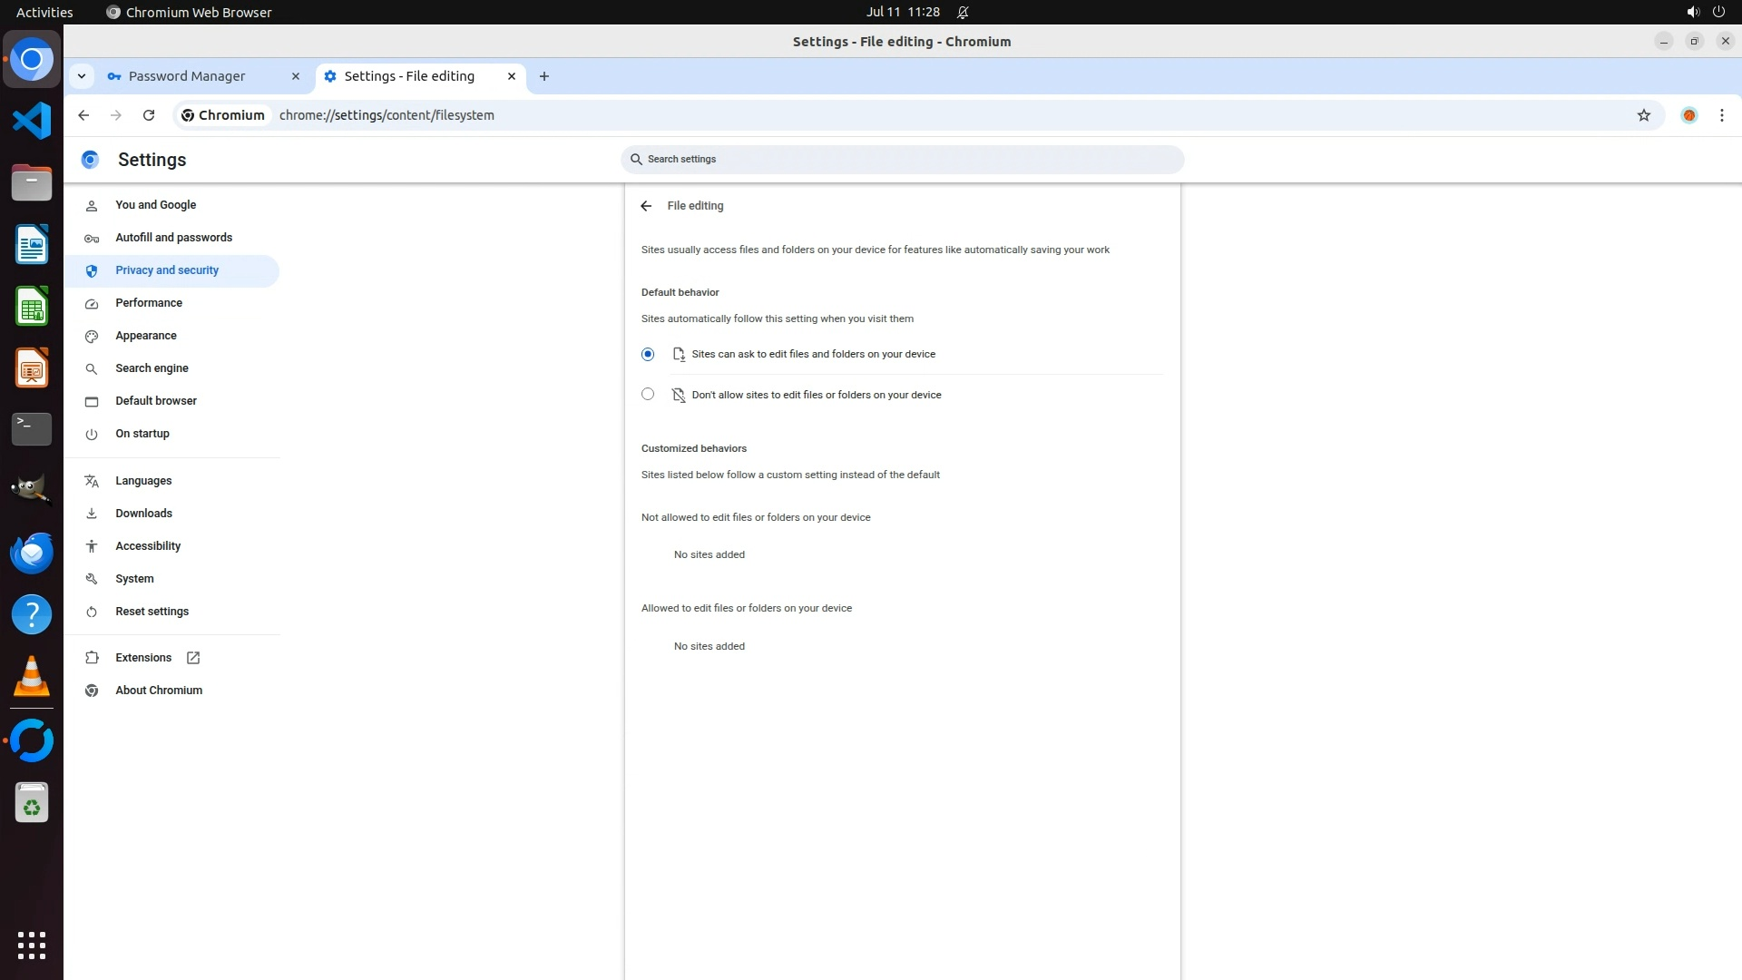Select Don't allow sites to edit files
Screen dimensions: 1742x980
[648, 394]
